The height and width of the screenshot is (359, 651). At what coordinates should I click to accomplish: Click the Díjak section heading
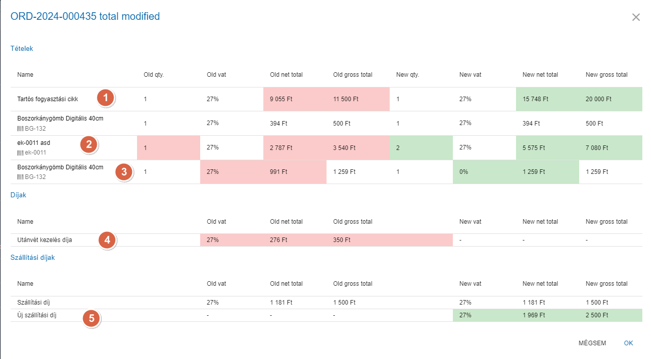[x=18, y=195]
